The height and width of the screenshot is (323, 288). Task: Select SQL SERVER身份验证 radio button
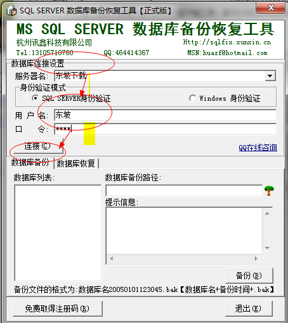[x=35, y=98]
